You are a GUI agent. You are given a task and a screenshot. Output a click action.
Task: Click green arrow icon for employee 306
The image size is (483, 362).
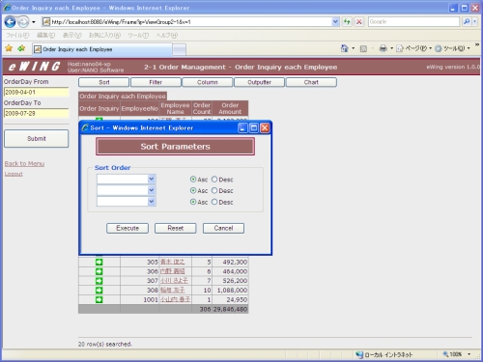point(99,271)
